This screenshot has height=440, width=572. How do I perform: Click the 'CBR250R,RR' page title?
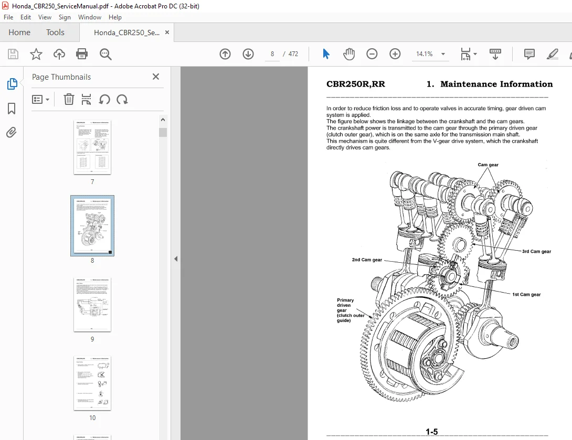click(x=356, y=84)
